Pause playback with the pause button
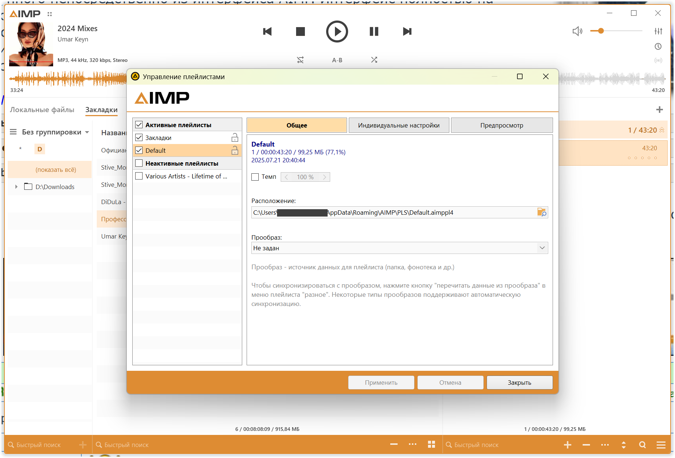 (374, 32)
